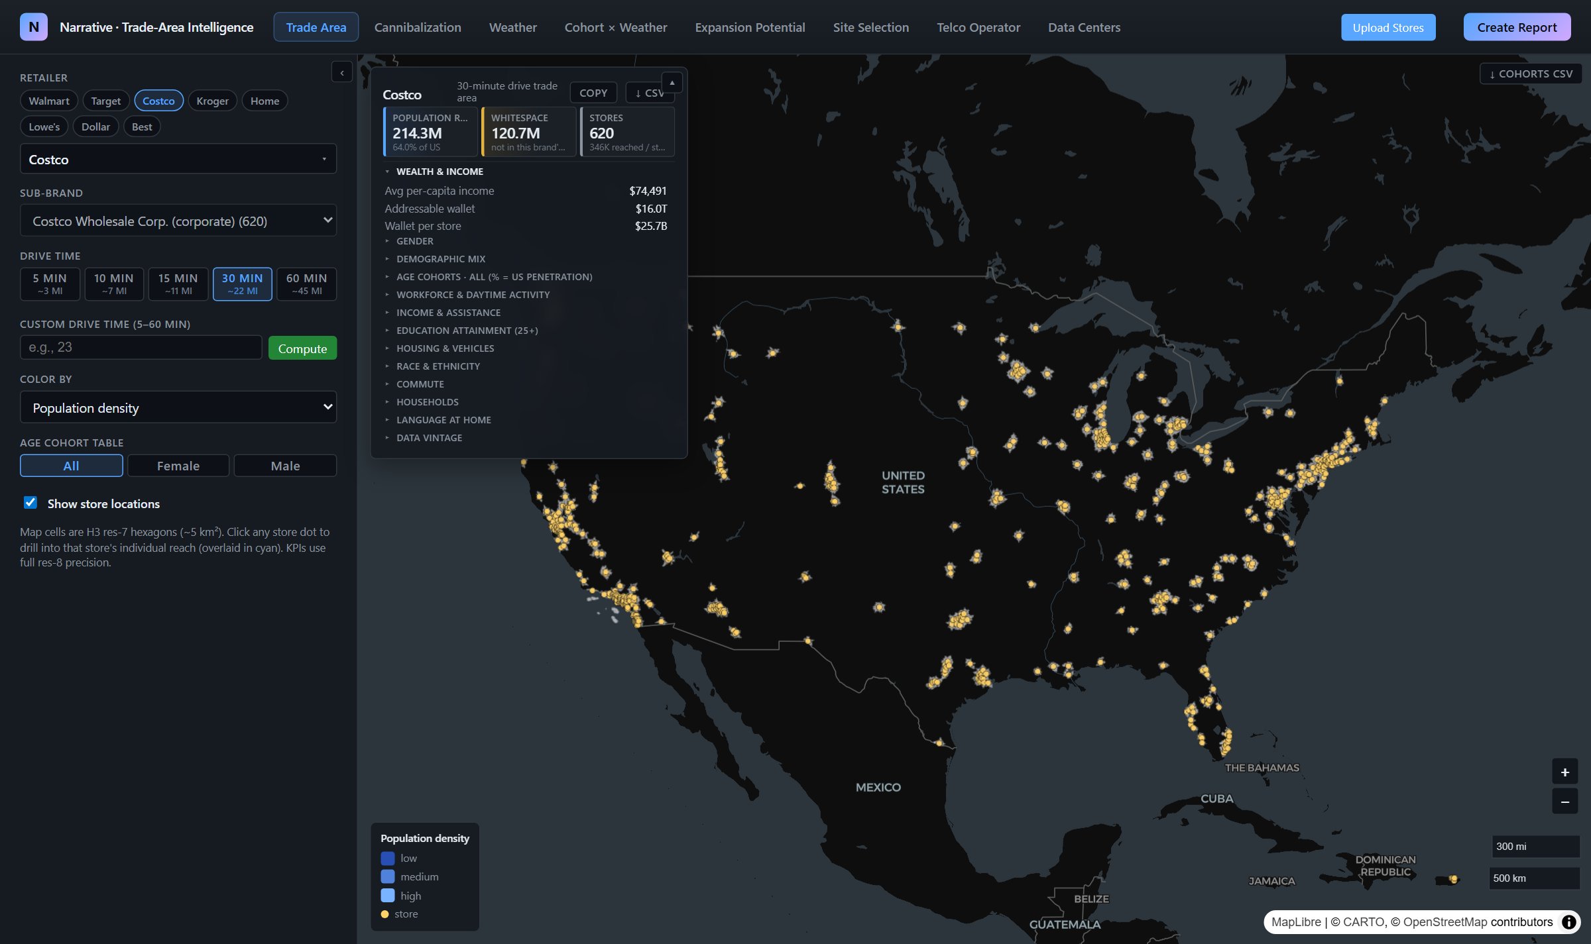Choose the 30 MIN drive time
This screenshot has width=1591, height=944.
(x=243, y=284)
